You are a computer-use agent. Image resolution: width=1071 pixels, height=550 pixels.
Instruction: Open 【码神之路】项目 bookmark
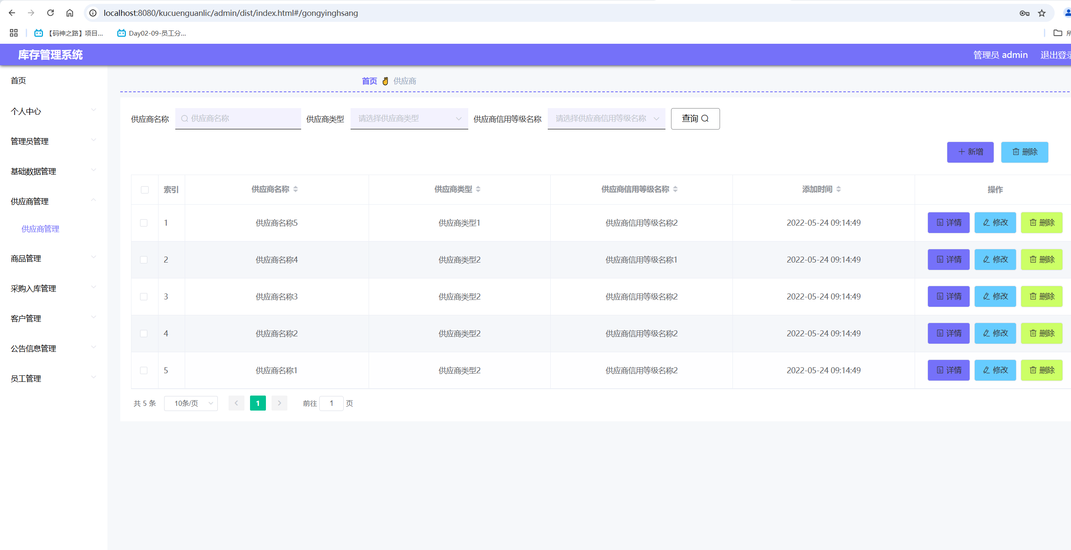click(x=69, y=33)
